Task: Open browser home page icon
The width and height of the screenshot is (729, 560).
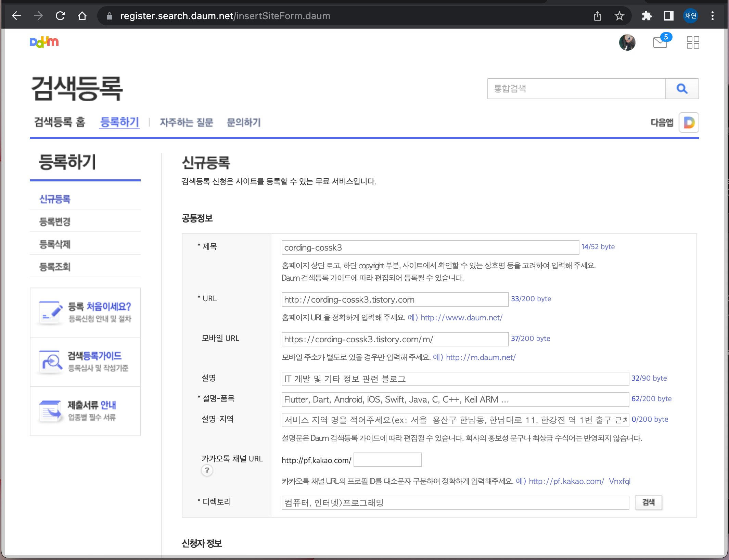Action: (82, 16)
